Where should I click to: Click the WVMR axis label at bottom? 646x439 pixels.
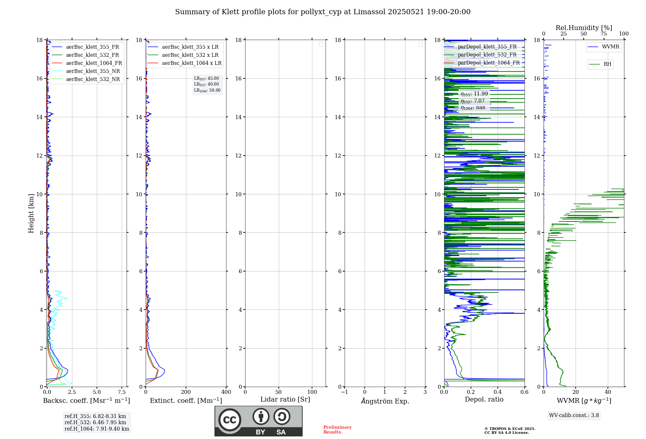pos(584,401)
